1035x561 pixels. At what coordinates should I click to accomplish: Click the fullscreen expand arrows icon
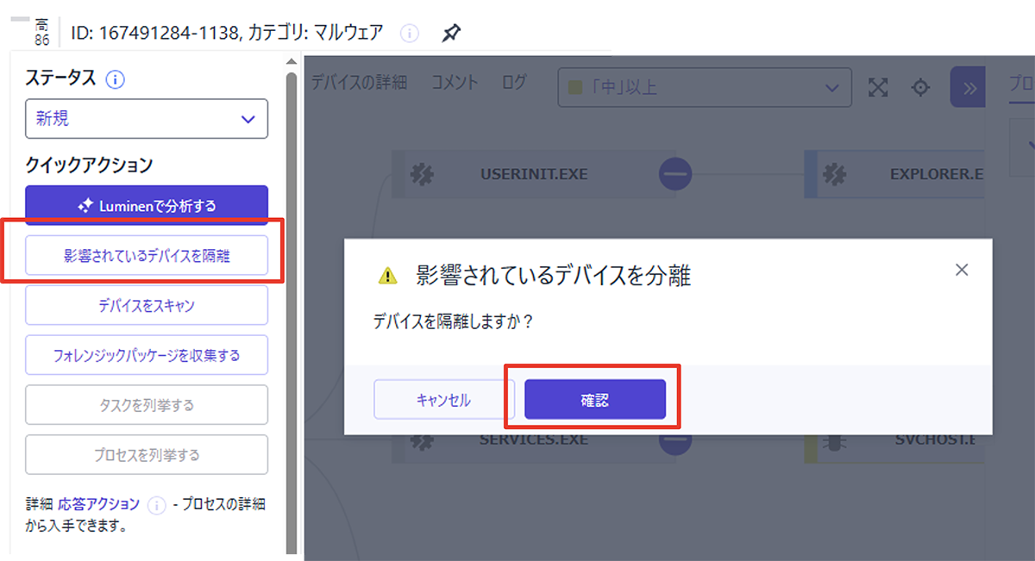(x=878, y=87)
